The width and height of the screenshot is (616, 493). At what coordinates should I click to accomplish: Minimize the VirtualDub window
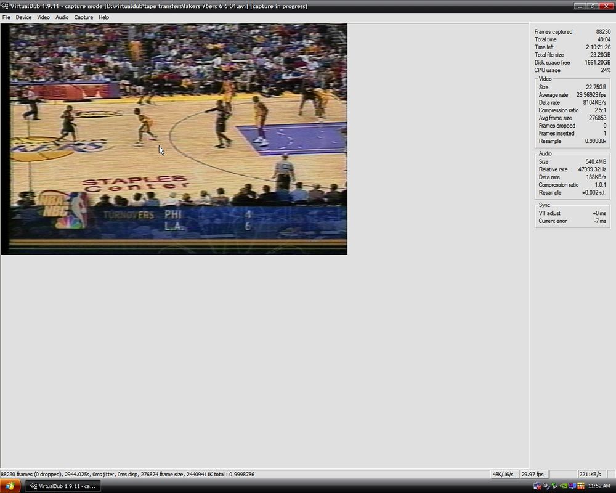coord(580,6)
